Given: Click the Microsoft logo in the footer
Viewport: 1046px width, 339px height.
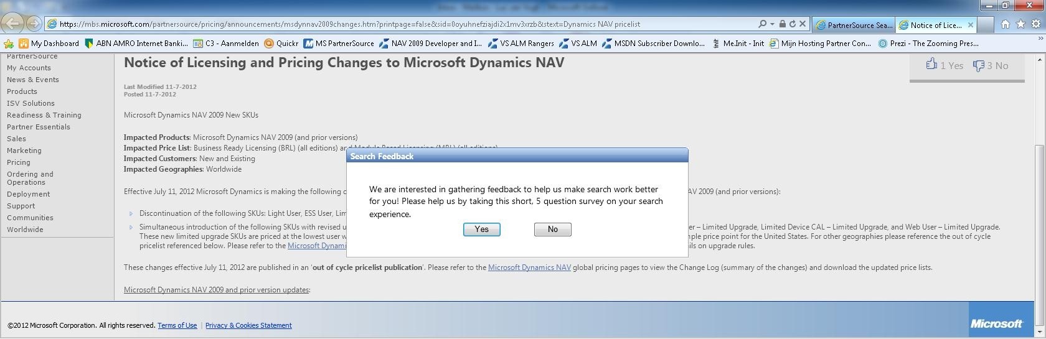Looking at the screenshot, I should pyautogui.click(x=996, y=323).
